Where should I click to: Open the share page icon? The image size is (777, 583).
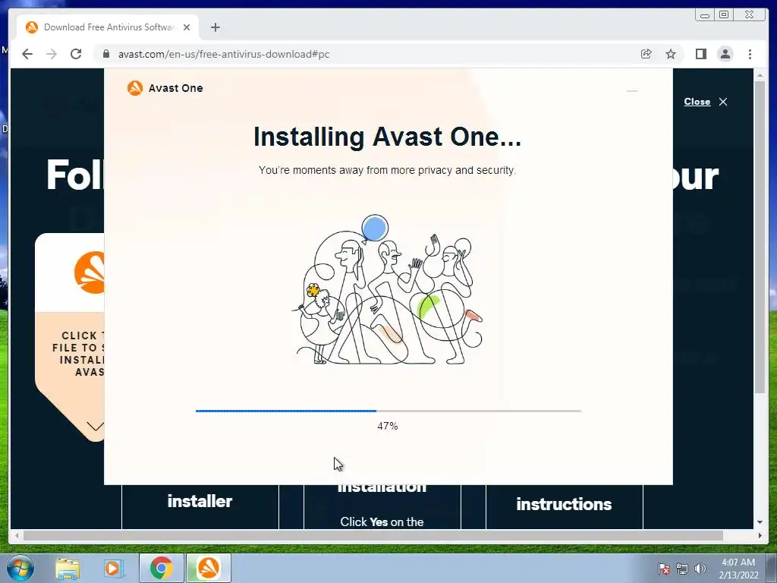646,54
